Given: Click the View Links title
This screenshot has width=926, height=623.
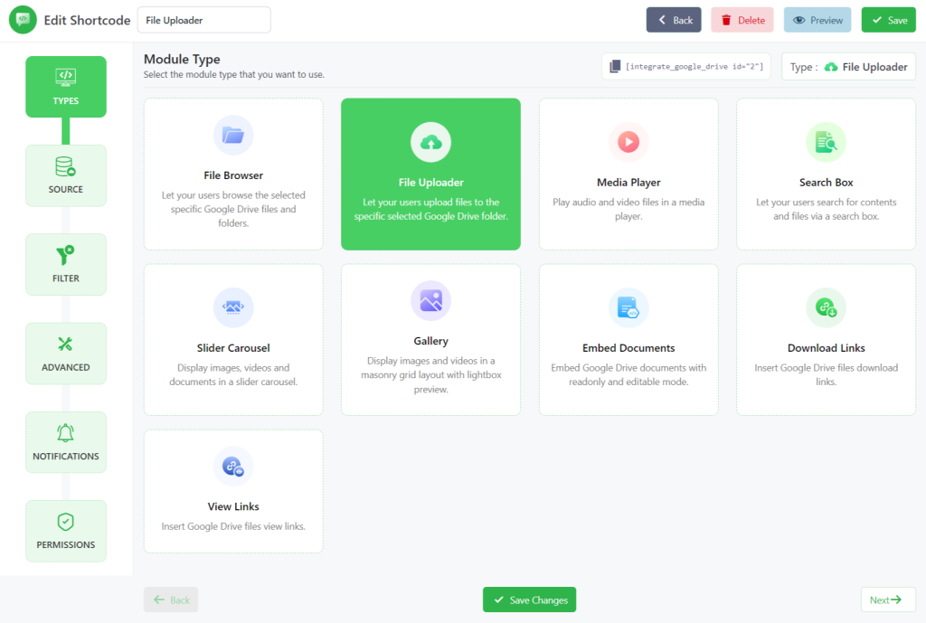Looking at the screenshot, I should (x=233, y=506).
